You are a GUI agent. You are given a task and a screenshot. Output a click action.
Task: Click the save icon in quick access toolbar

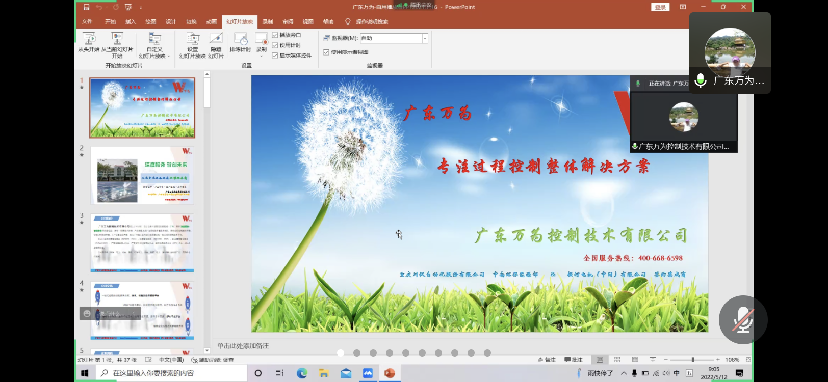pos(86,7)
